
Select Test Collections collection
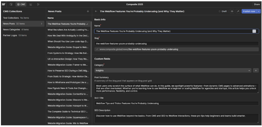(x=23, y=18)
